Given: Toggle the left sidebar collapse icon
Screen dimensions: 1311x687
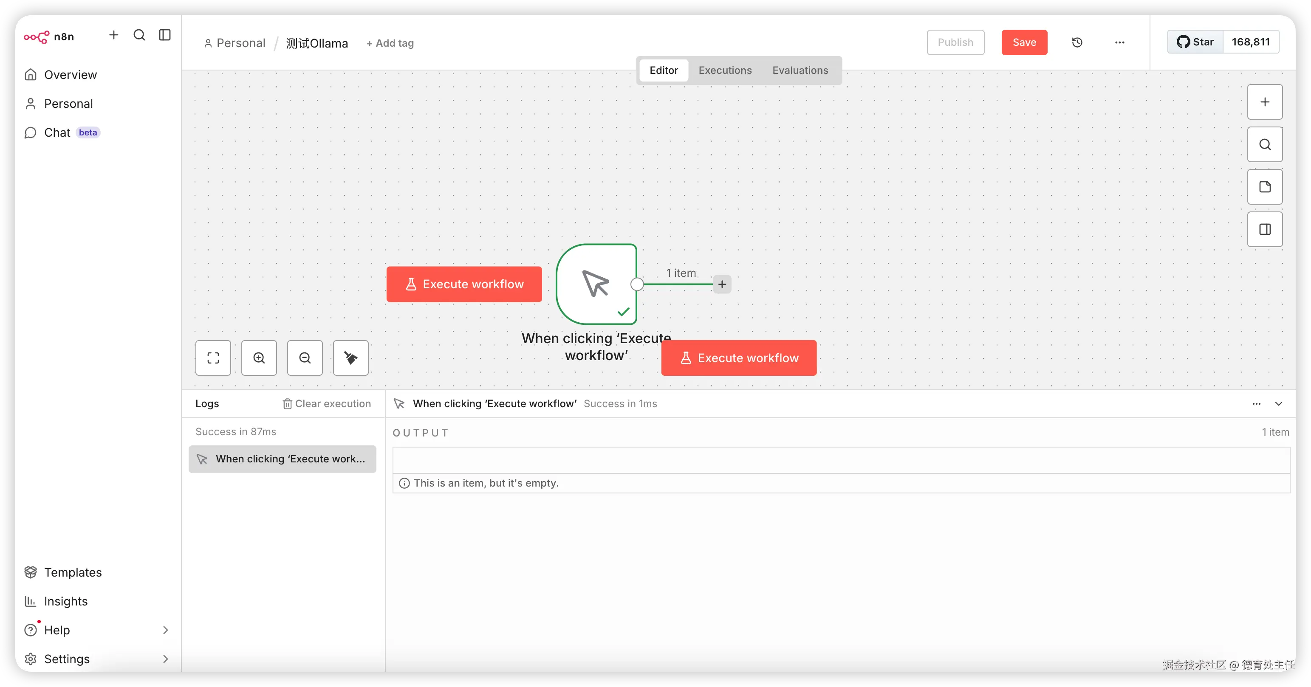Looking at the screenshot, I should 165,35.
